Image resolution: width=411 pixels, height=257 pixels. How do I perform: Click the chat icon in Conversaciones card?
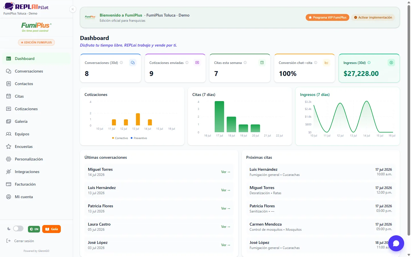[x=133, y=63]
